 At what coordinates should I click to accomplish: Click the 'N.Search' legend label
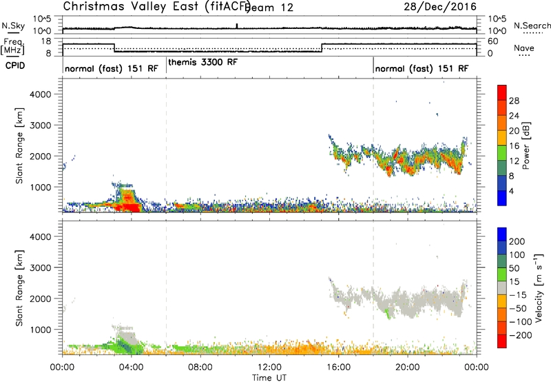pos(532,26)
